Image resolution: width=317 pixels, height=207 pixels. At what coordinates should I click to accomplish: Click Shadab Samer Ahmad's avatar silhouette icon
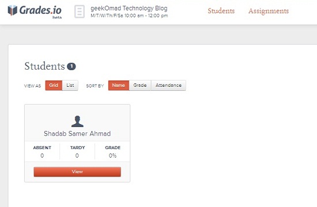point(77,121)
